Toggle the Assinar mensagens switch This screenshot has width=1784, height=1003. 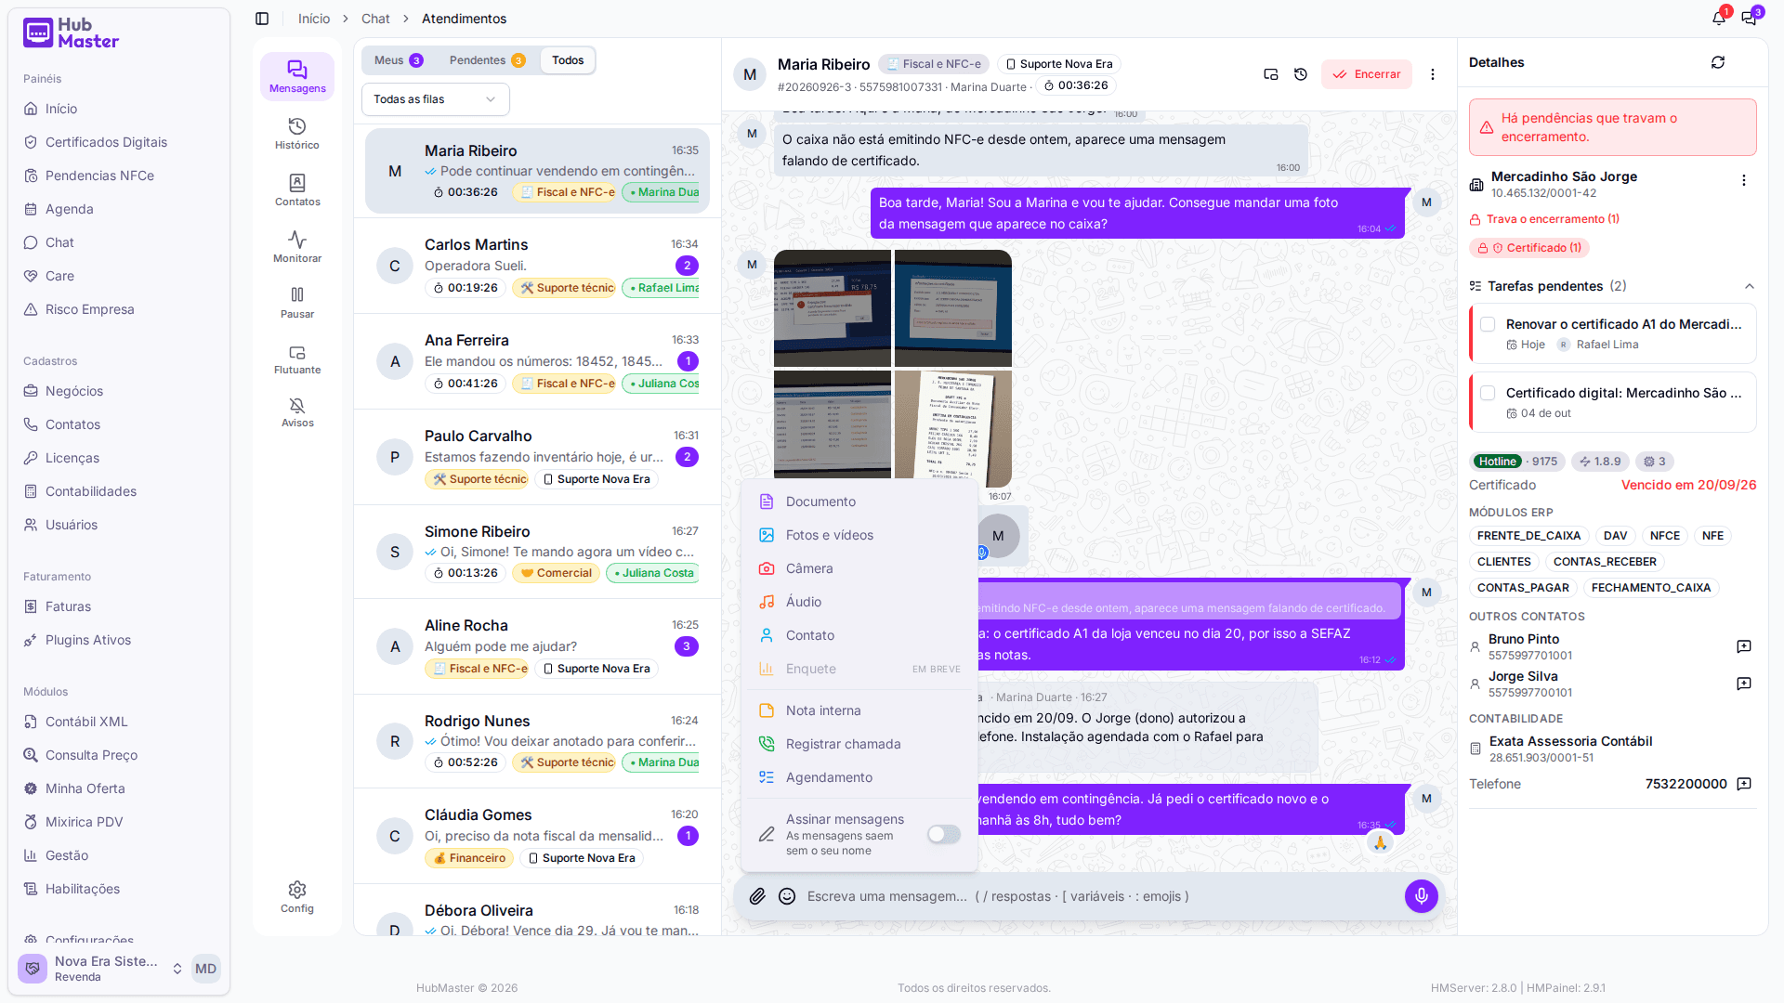pos(944,834)
